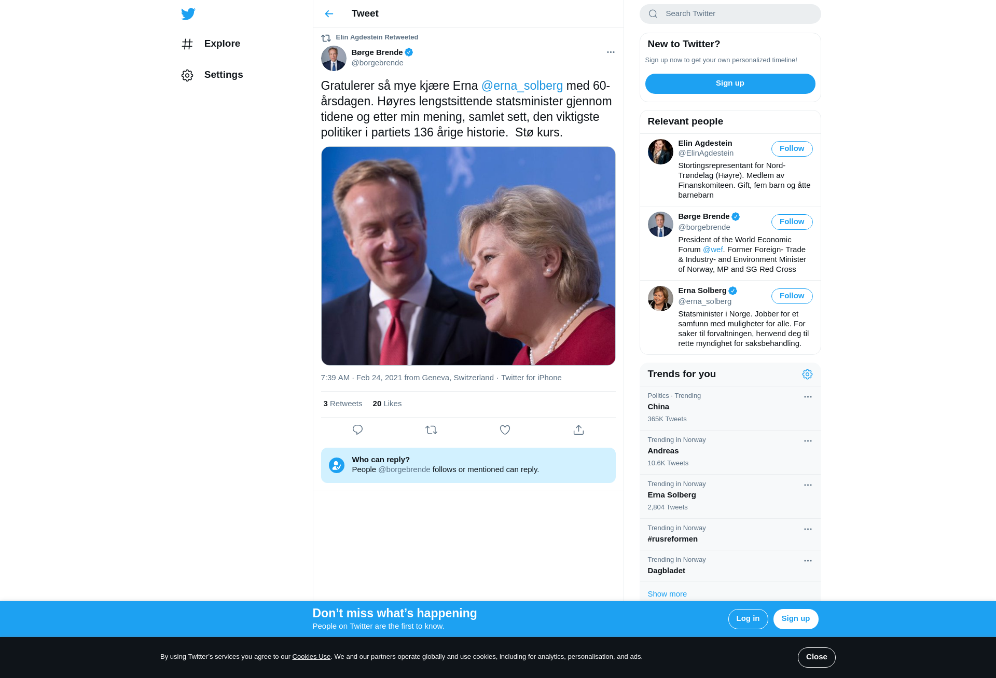Open the share tweet icon

pyautogui.click(x=578, y=430)
